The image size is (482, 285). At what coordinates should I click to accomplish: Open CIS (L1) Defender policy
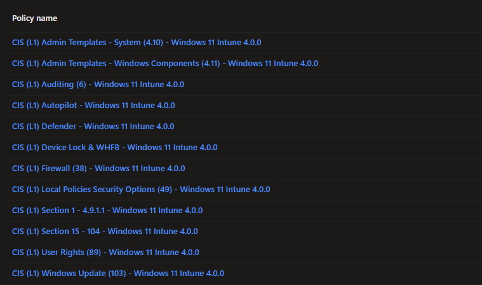tap(93, 126)
